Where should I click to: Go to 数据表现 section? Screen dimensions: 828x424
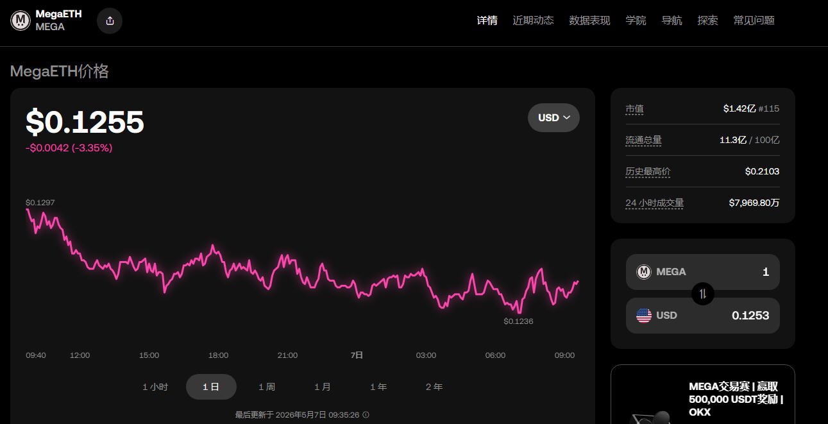pos(589,21)
